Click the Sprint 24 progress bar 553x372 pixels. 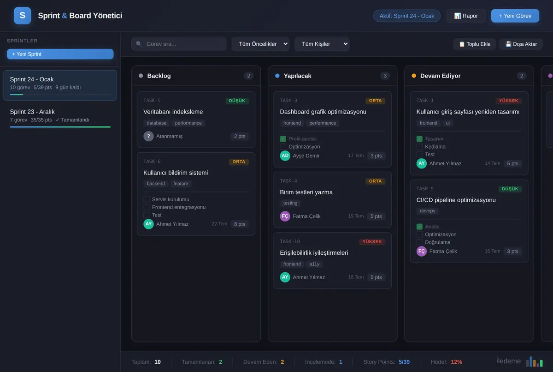point(60,94)
